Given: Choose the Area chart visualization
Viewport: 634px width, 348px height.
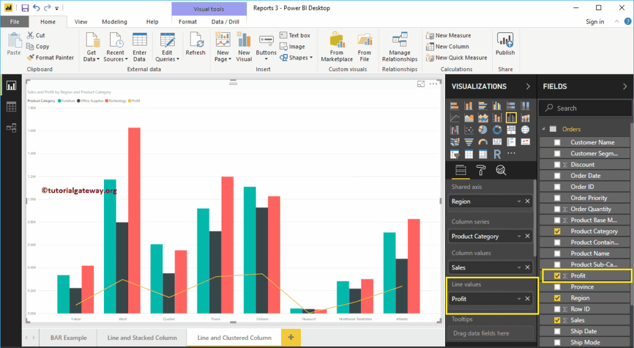Looking at the screenshot, I should point(469,118).
